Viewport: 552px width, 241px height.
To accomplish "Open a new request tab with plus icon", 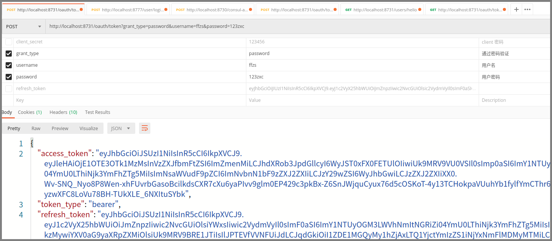I will pyautogui.click(x=516, y=9).
